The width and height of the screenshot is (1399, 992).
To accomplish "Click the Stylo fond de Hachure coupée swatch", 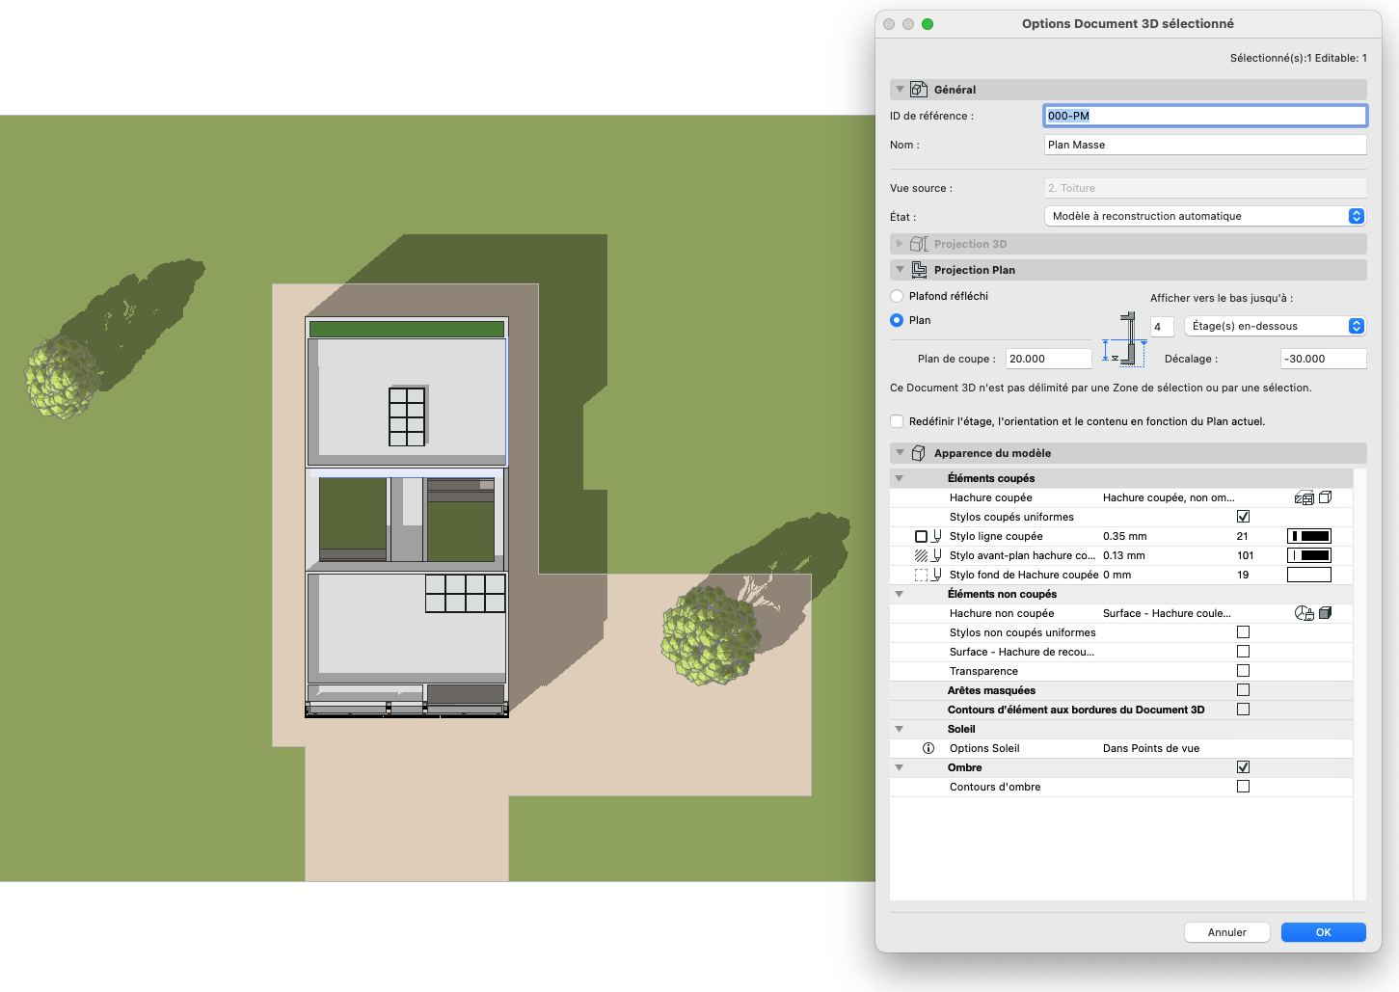I will 1309,575.
